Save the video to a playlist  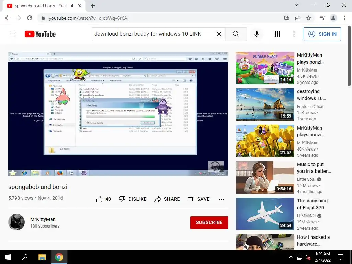pos(198,199)
